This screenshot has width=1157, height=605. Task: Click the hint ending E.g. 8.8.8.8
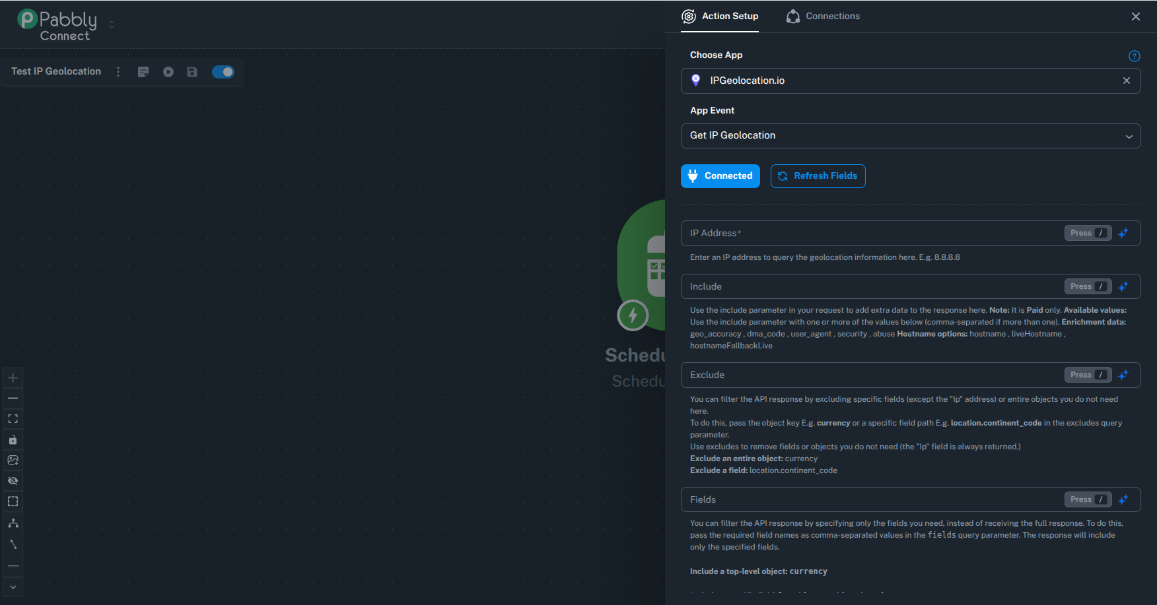coord(825,257)
